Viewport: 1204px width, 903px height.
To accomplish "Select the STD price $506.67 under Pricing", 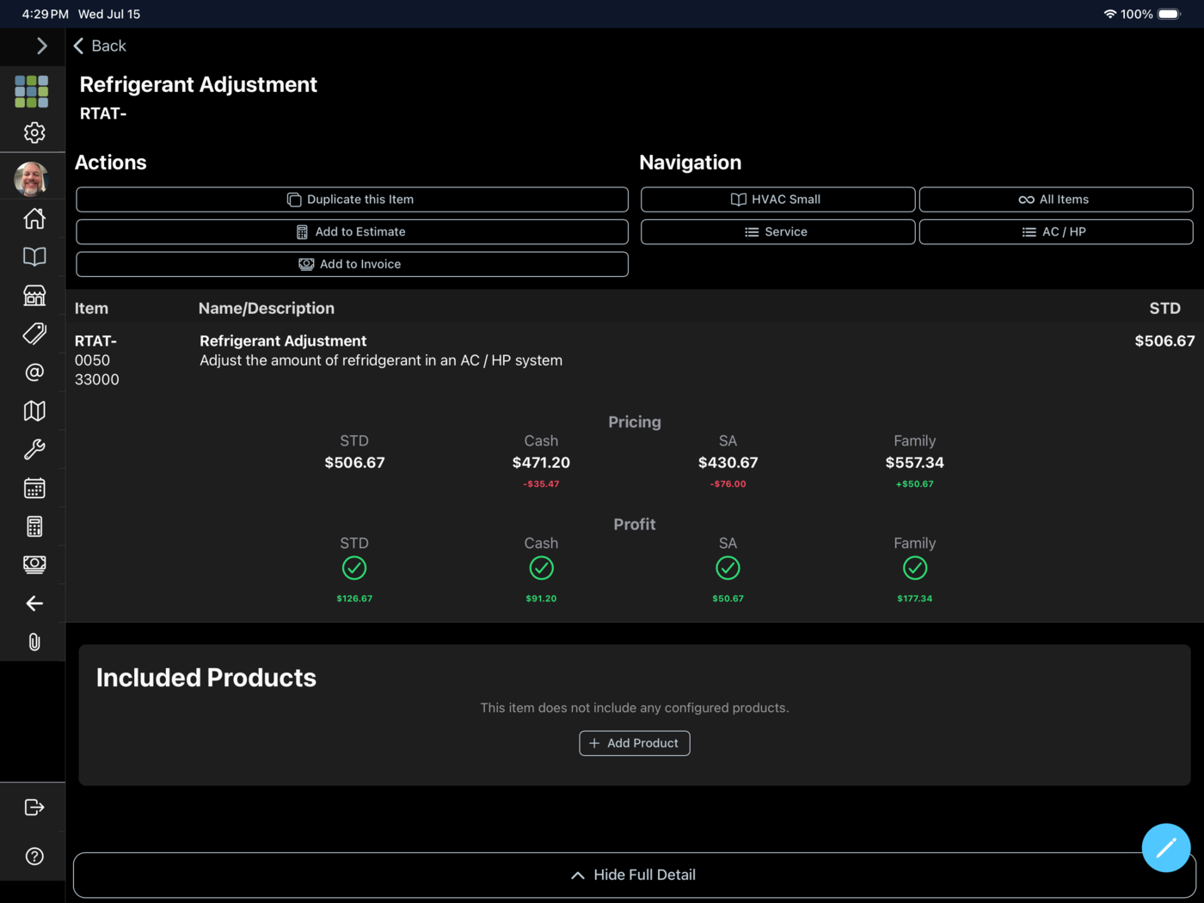I will click(x=354, y=463).
